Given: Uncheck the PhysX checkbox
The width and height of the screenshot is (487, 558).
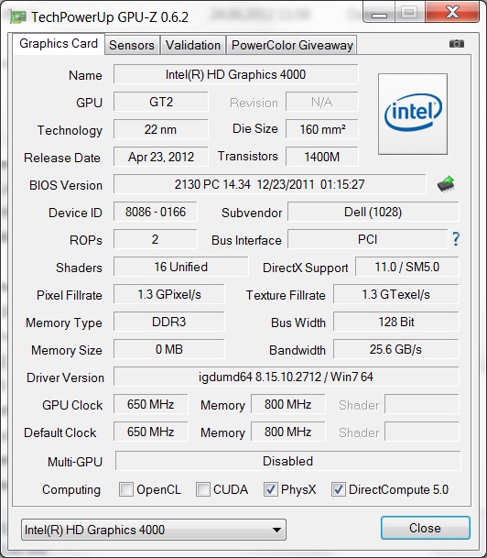Looking at the screenshot, I should [271, 489].
